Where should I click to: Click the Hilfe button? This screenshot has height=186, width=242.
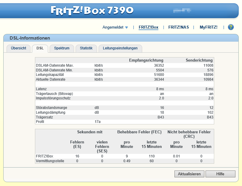220,174
